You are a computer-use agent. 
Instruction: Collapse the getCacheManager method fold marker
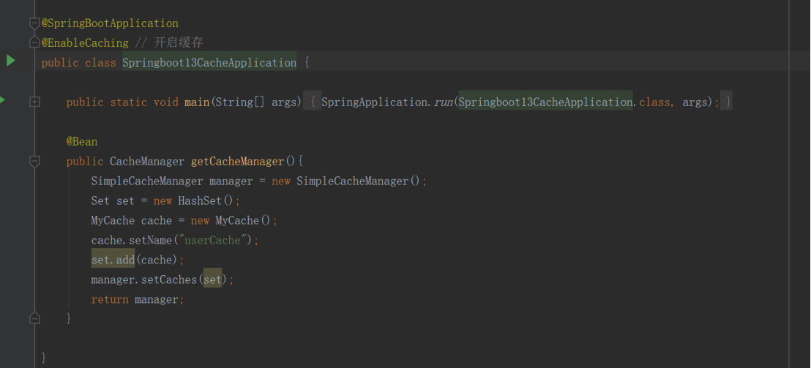pos(34,161)
